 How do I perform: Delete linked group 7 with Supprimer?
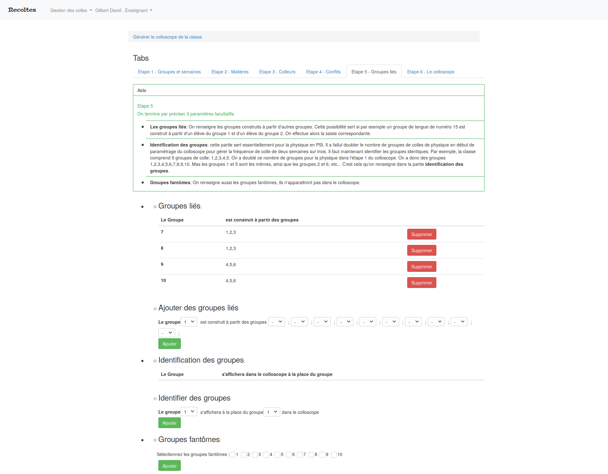point(421,234)
